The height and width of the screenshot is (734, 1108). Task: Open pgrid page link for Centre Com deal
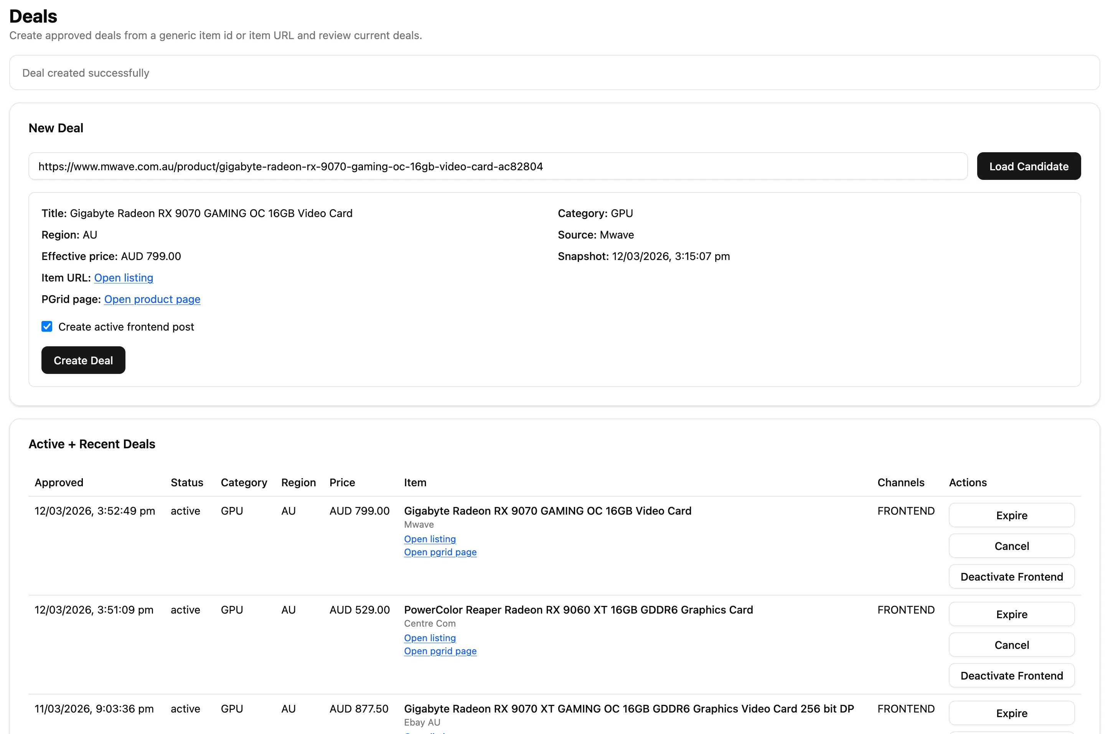[x=440, y=651]
